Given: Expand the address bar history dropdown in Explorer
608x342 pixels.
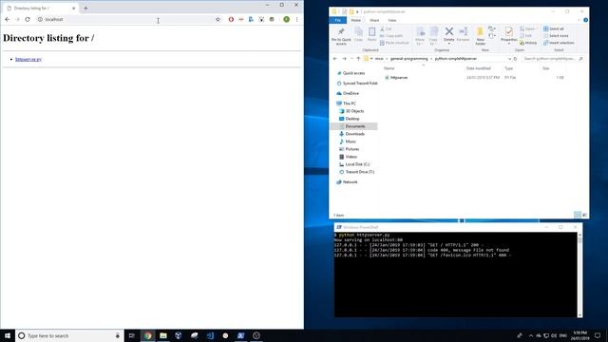Looking at the screenshot, I should pyautogui.click(x=509, y=59).
